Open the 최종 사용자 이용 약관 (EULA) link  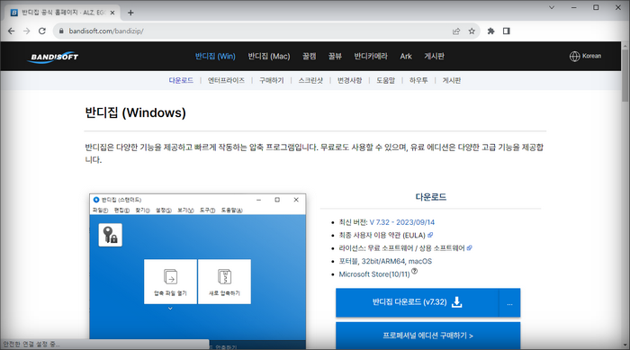pos(382,235)
